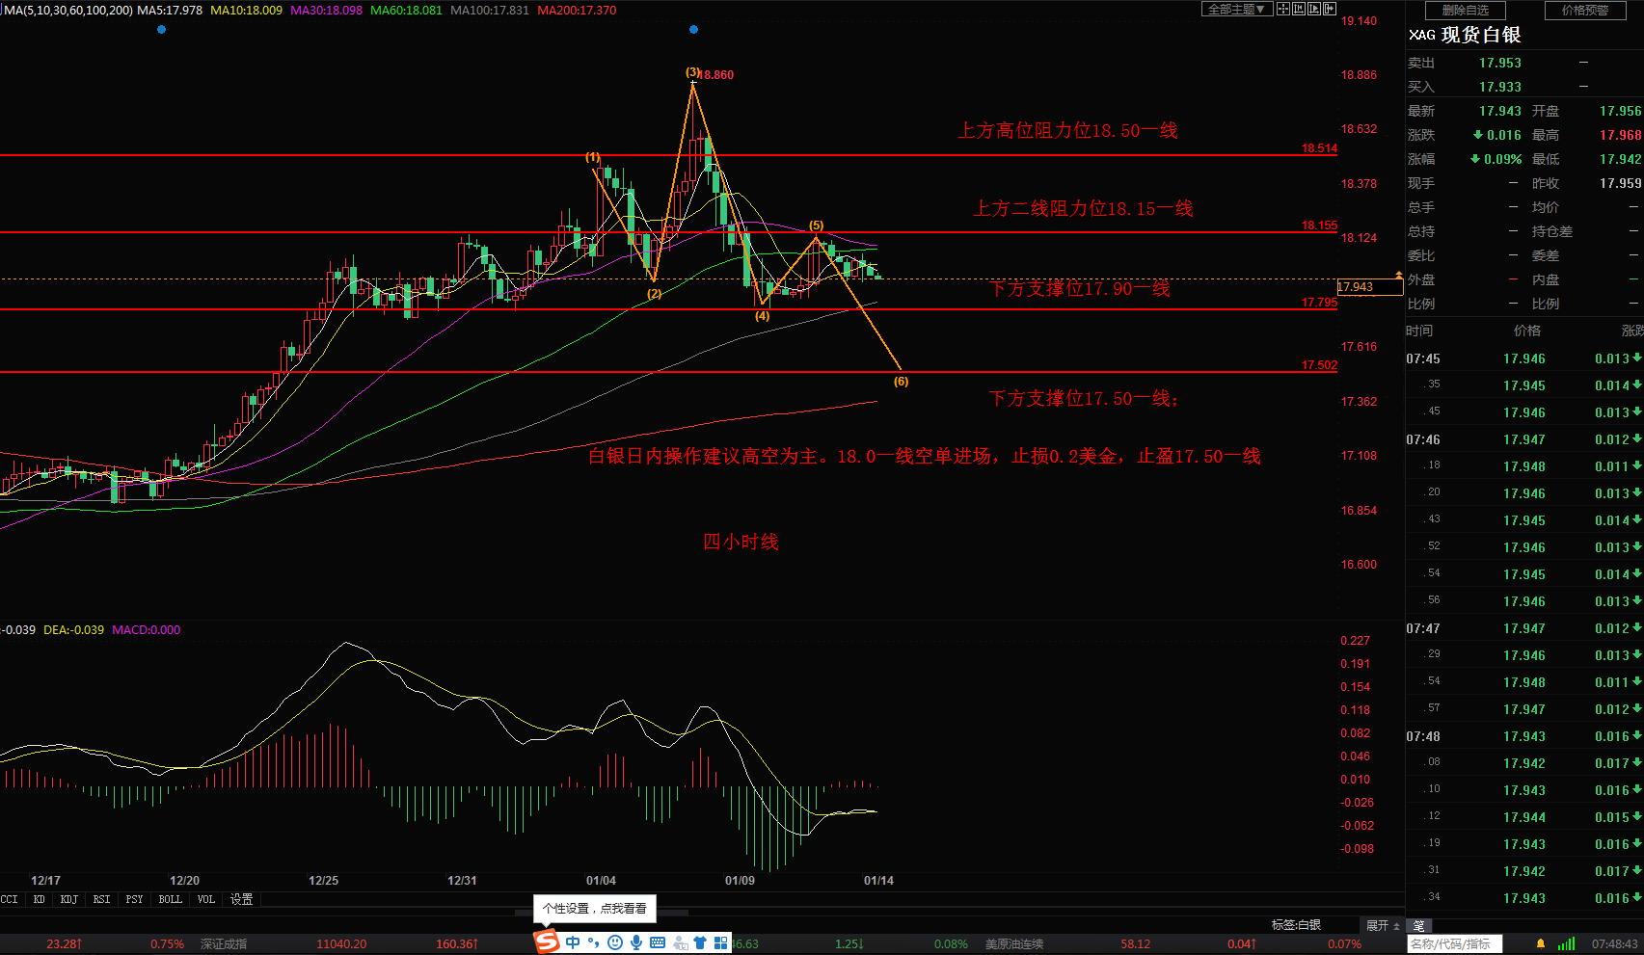
Task: Click the Sogou S input method logo
Action: point(547,942)
